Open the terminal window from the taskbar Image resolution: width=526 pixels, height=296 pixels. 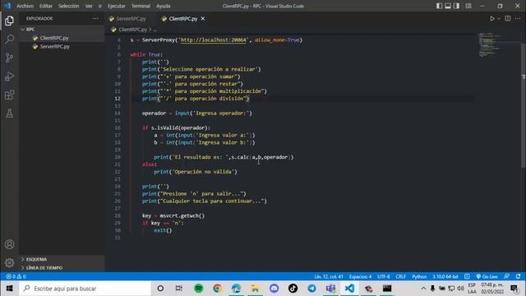(x=387, y=289)
